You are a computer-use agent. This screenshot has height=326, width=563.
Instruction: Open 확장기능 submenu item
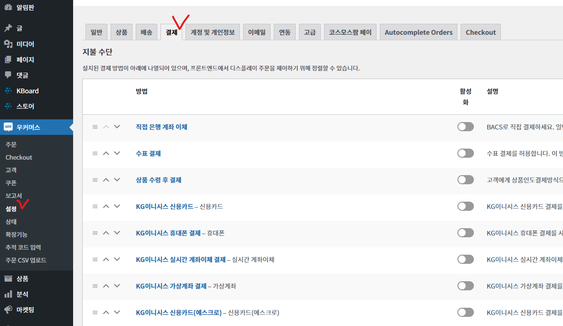tap(16, 235)
